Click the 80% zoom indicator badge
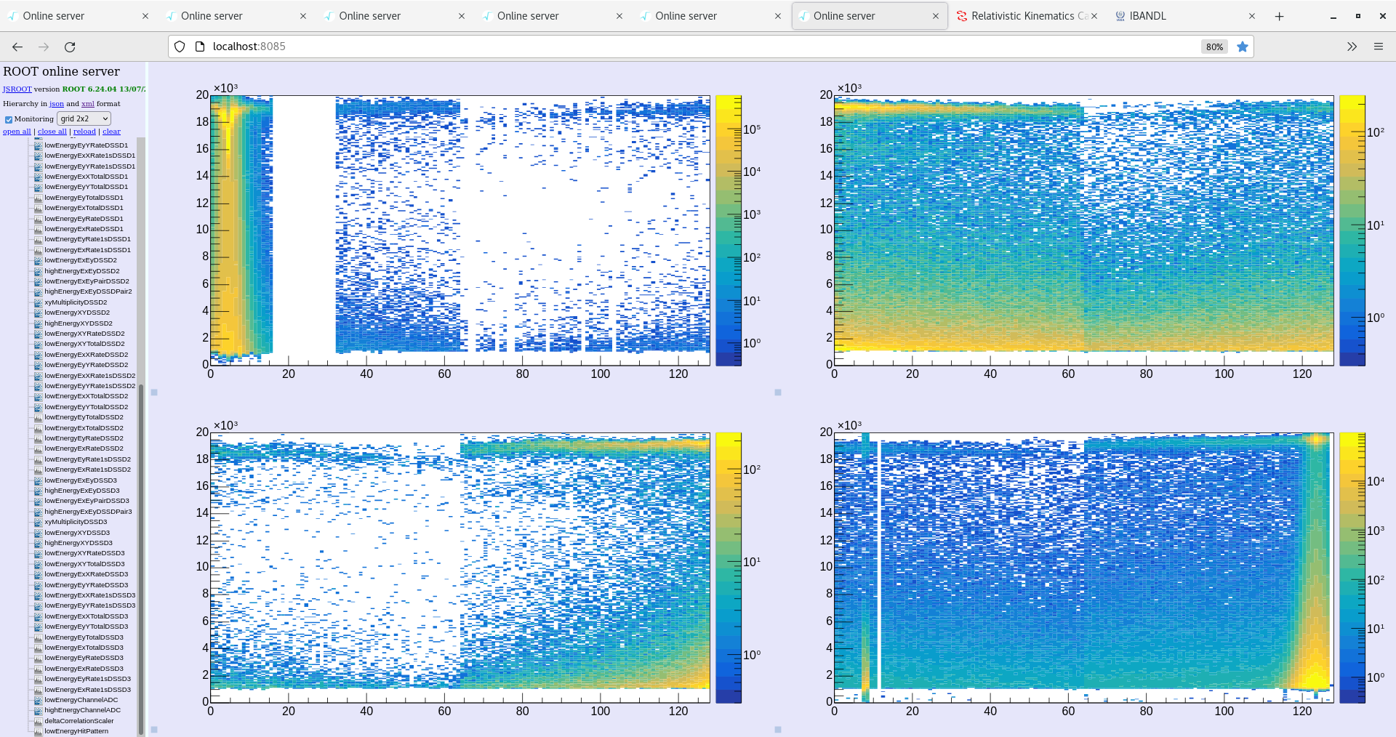 tap(1214, 47)
